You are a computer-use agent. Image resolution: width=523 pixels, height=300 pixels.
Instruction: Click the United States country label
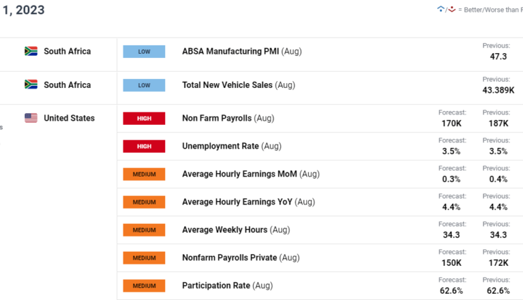click(x=69, y=119)
